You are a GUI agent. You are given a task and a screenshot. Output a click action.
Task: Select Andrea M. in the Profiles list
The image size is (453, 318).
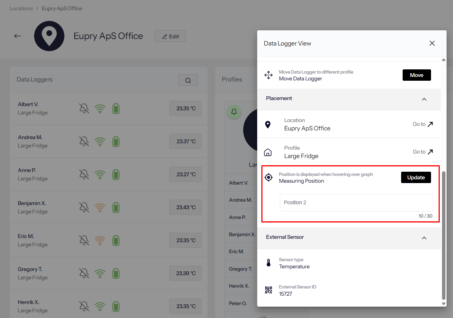tap(241, 200)
